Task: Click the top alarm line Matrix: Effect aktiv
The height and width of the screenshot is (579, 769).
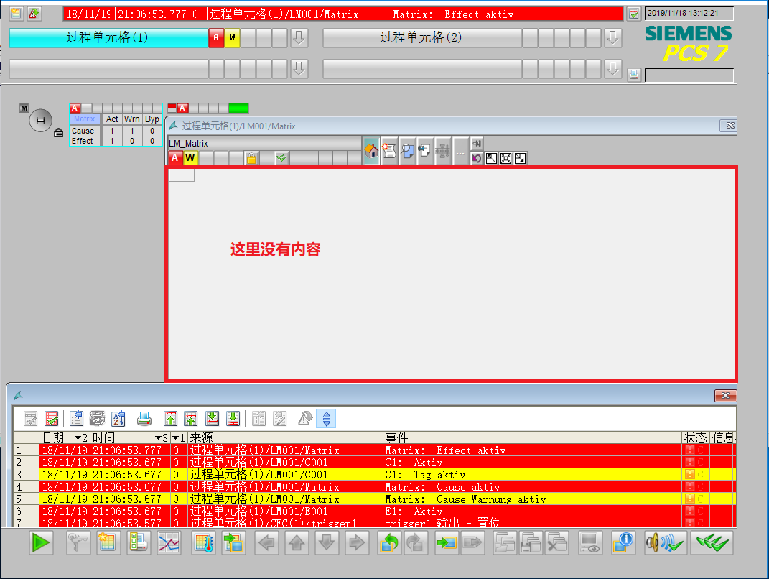Action: pyautogui.click(x=343, y=14)
